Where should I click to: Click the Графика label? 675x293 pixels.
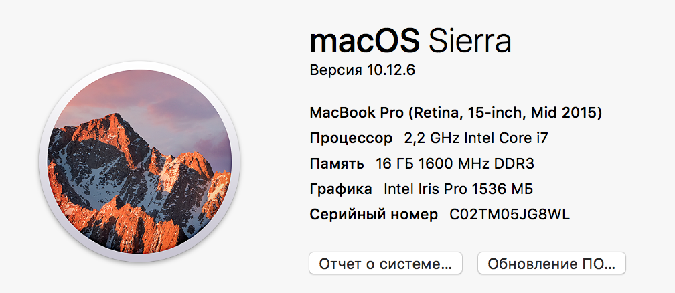click(x=341, y=189)
